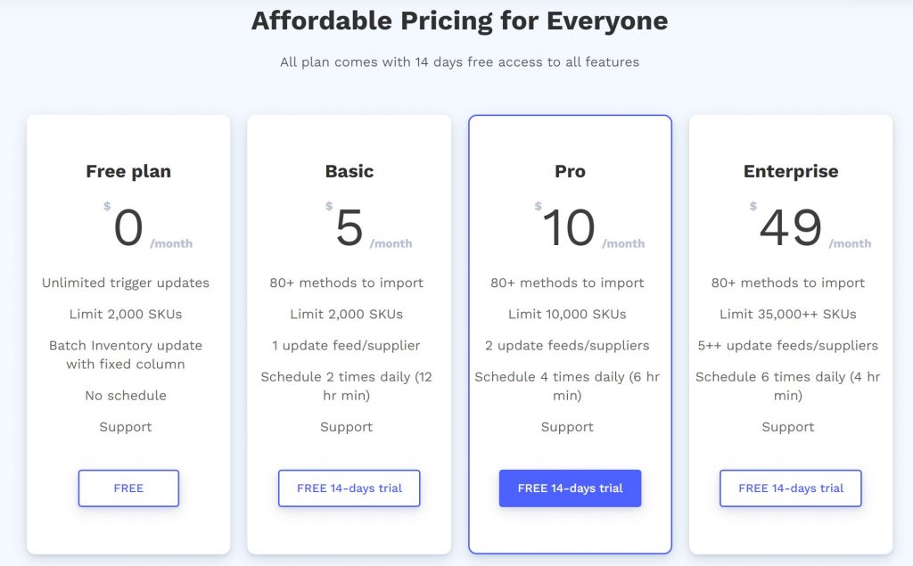Click the $0 per month price
Screen dimensions: 913x566
[x=128, y=228]
